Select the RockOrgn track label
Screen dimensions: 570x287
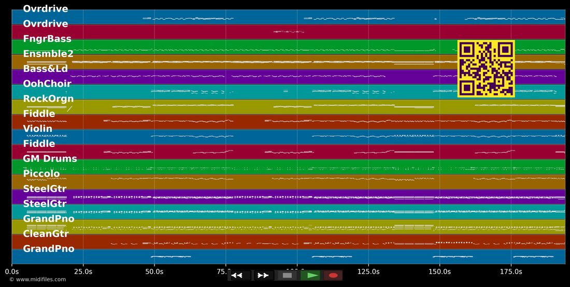(x=48, y=99)
